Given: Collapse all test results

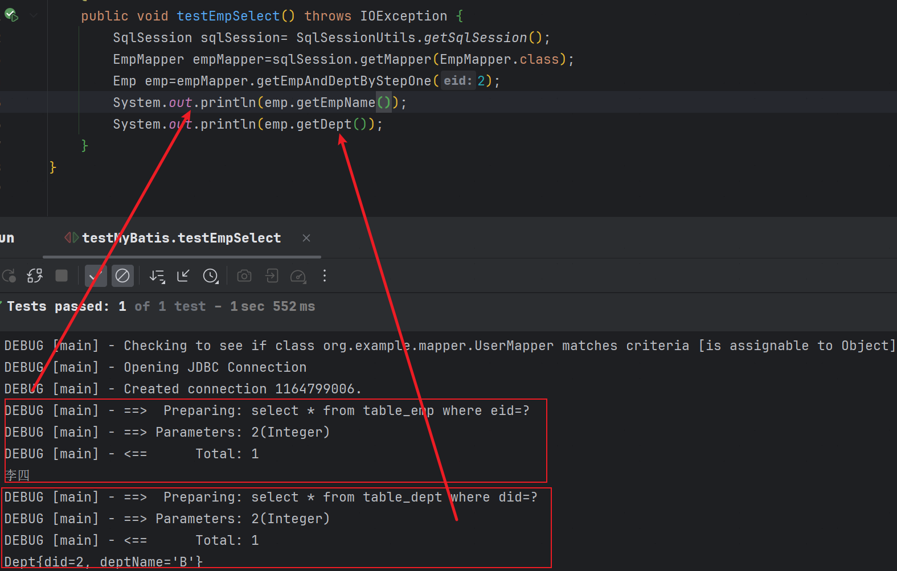Looking at the screenshot, I should pos(183,276).
